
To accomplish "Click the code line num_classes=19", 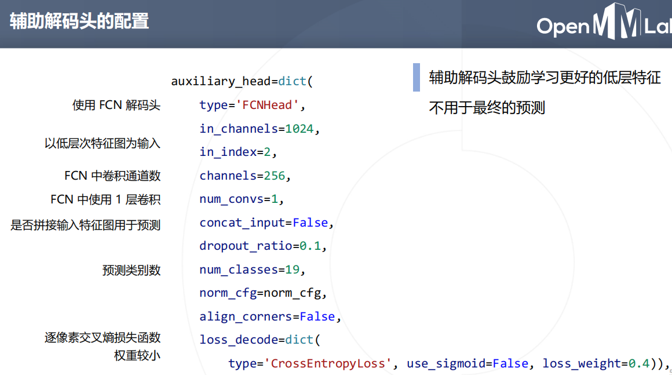I will pyautogui.click(x=253, y=270).
